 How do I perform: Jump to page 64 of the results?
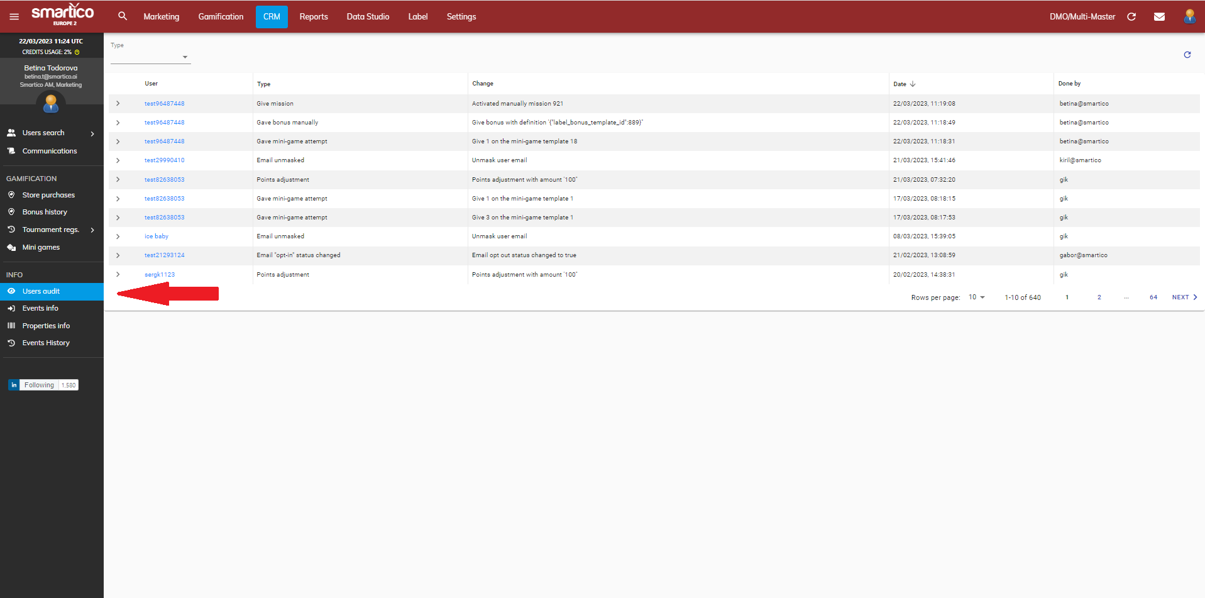(x=1153, y=297)
